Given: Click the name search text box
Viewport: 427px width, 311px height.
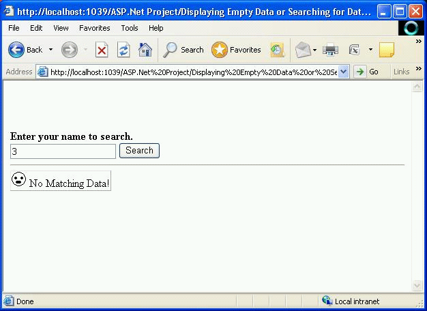Looking at the screenshot, I should 63,151.
